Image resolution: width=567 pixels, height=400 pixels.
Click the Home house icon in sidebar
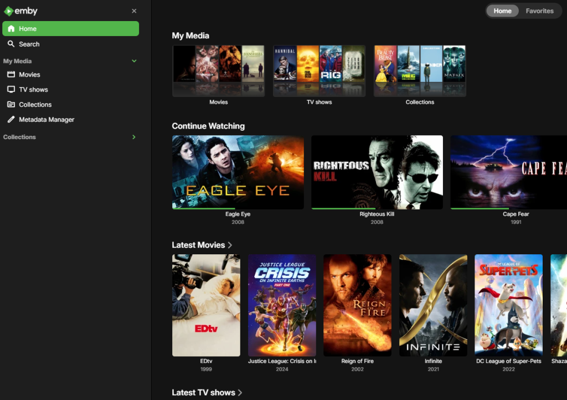click(x=11, y=29)
